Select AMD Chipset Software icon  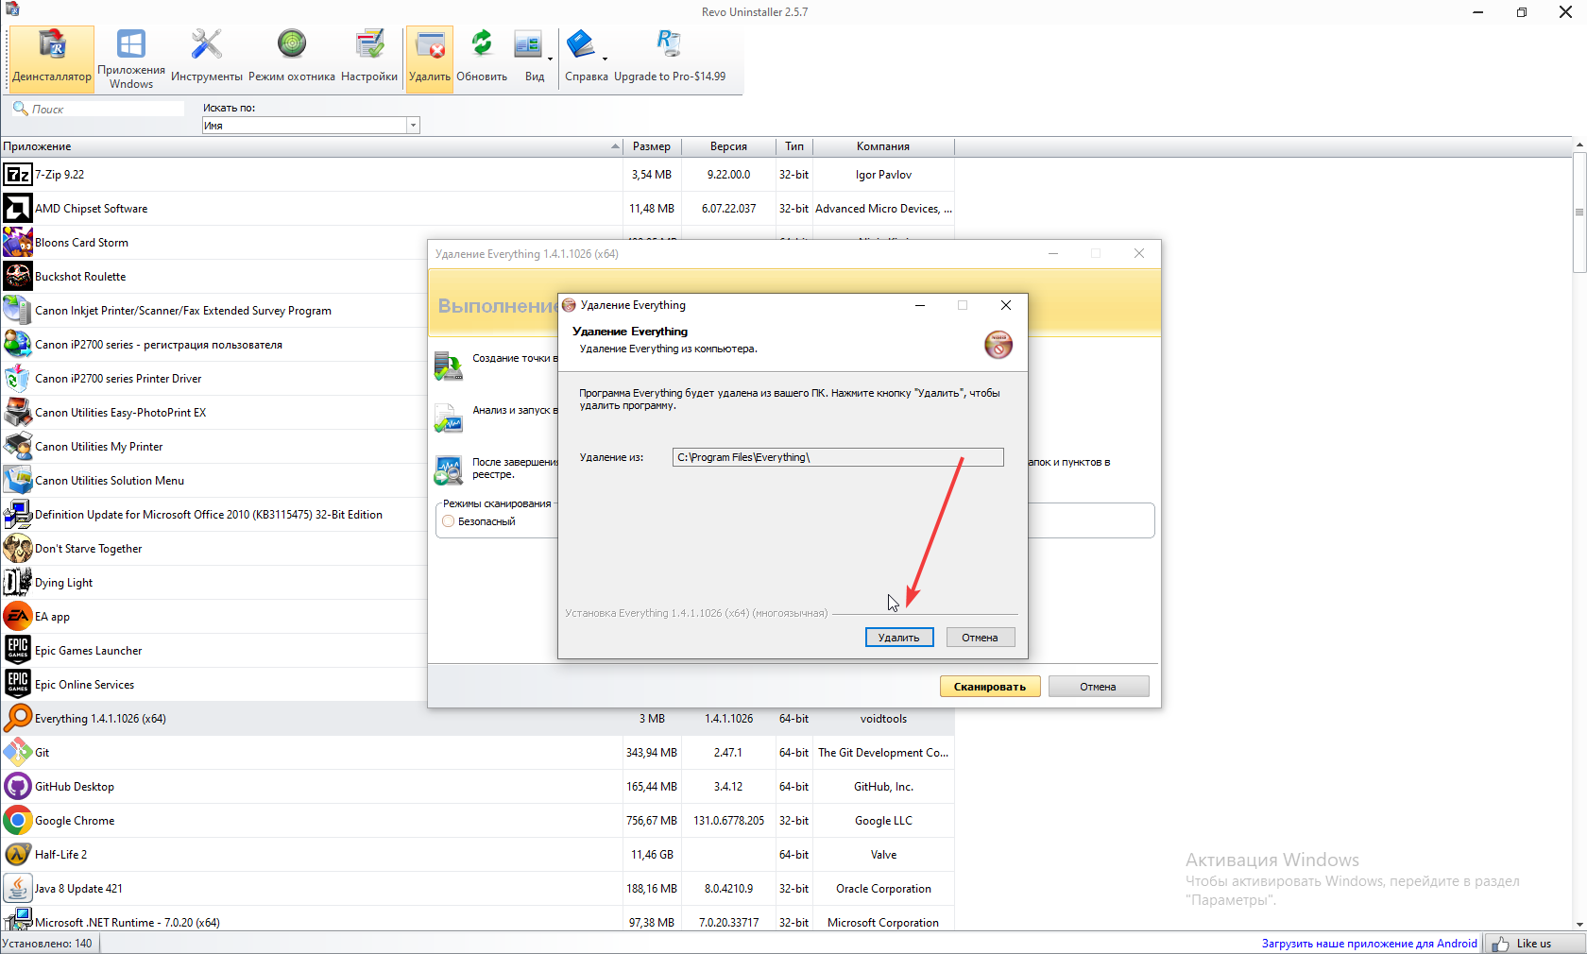pos(17,209)
